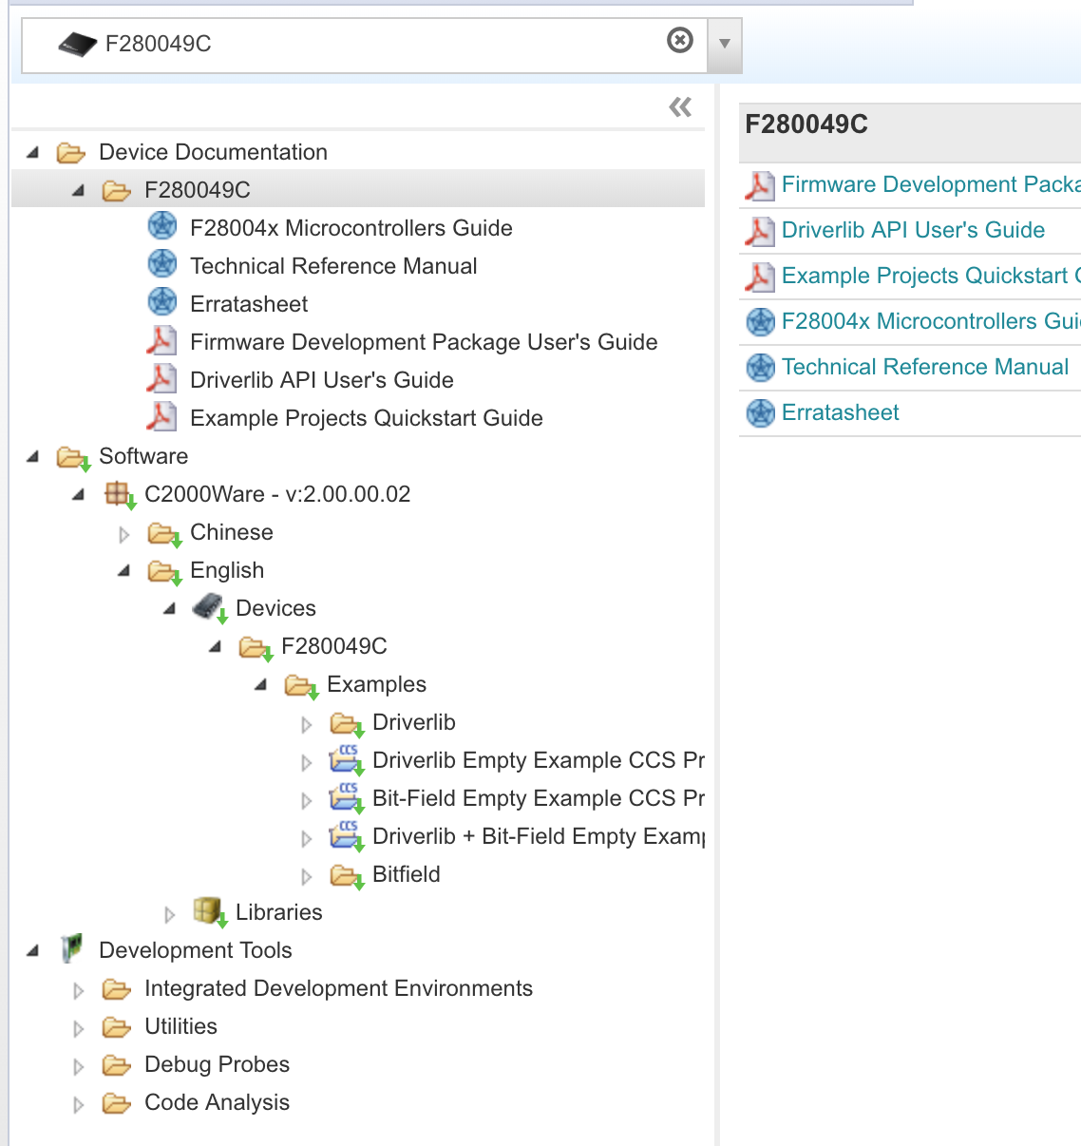This screenshot has height=1146, width=1081.
Task: Click inside the F280049C search input field
Action: point(332,42)
